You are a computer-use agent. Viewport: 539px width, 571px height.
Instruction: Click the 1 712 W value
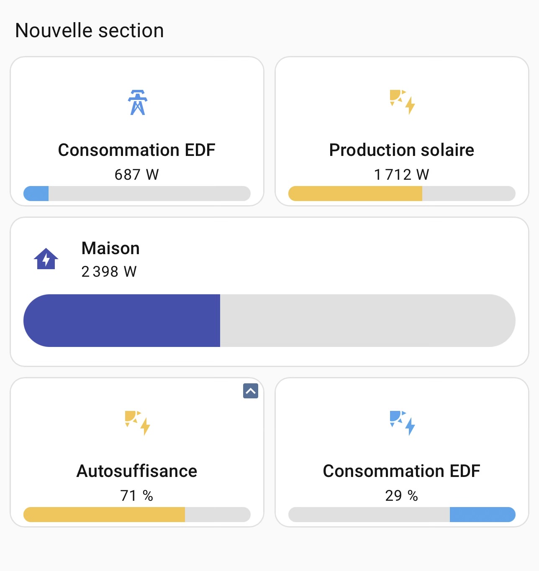point(402,174)
